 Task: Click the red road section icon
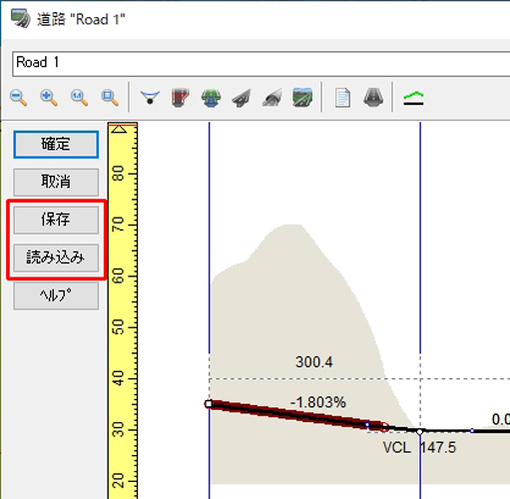181,98
